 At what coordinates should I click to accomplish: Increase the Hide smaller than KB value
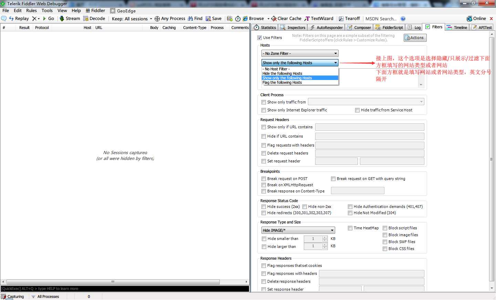(x=325, y=237)
